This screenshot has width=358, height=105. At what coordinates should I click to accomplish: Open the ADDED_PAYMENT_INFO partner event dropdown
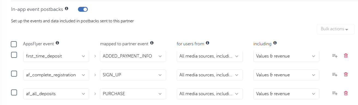point(133,56)
